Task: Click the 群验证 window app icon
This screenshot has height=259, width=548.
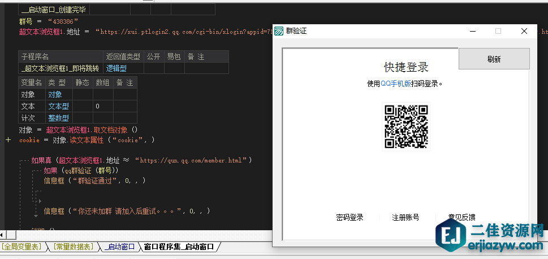Action: [x=279, y=31]
